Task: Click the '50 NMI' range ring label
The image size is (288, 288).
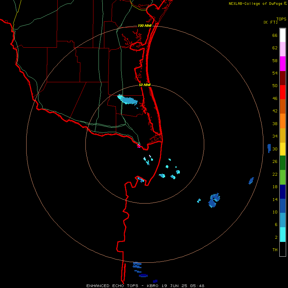Action: click(145, 85)
